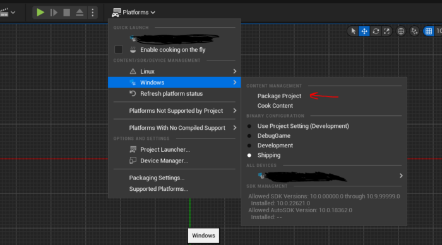Open Packaging Settings
Image resolution: width=442 pixels, height=245 pixels.
[x=174, y=178]
